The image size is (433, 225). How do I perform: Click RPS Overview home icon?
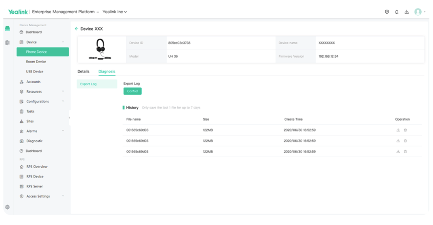(21, 167)
